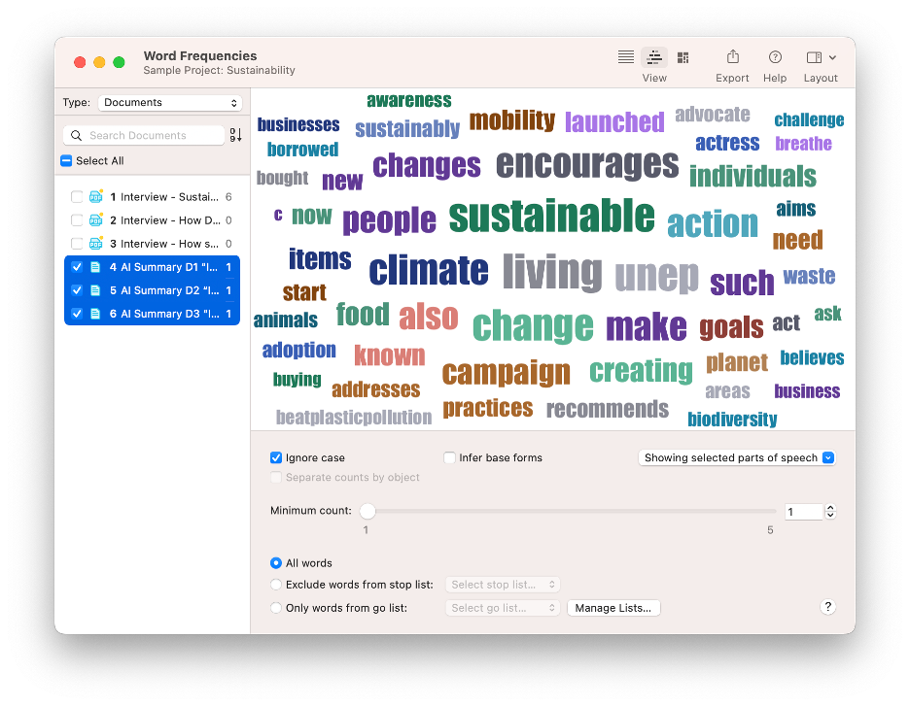Click the sort documents icon
The width and height of the screenshot is (910, 707).
click(x=235, y=135)
